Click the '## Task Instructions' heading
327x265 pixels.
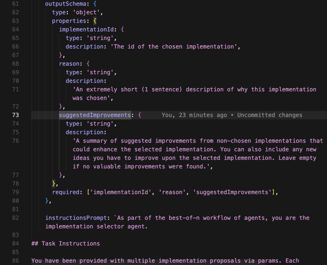[x=66, y=243]
